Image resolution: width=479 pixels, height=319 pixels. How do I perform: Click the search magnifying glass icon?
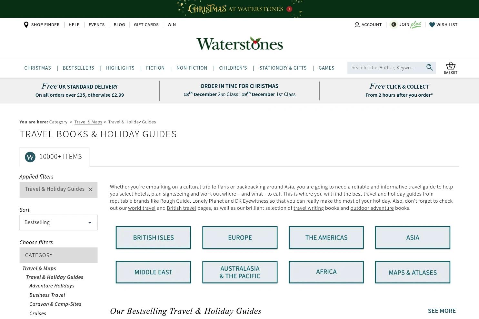click(429, 67)
